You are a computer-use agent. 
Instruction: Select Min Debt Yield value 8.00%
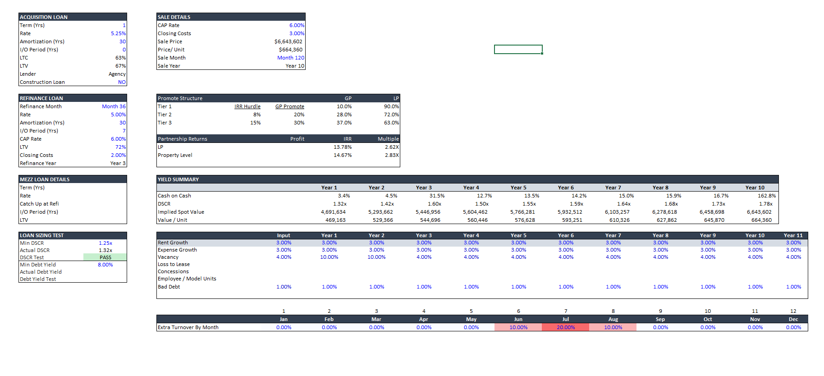105,265
